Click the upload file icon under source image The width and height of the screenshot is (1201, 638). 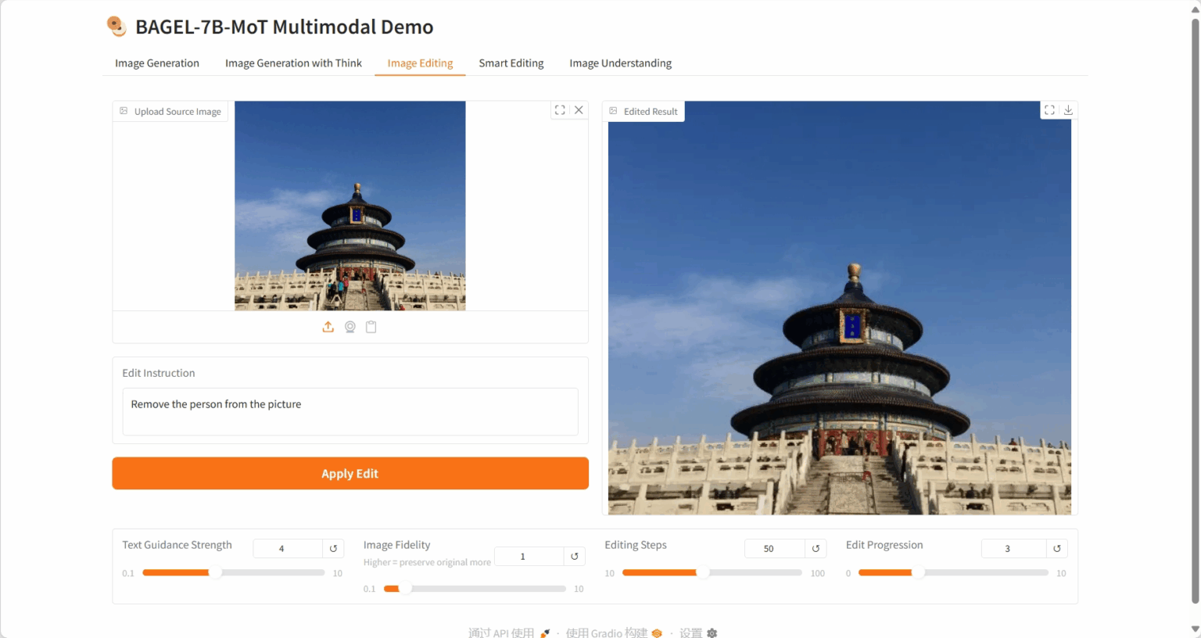[328, 327]
